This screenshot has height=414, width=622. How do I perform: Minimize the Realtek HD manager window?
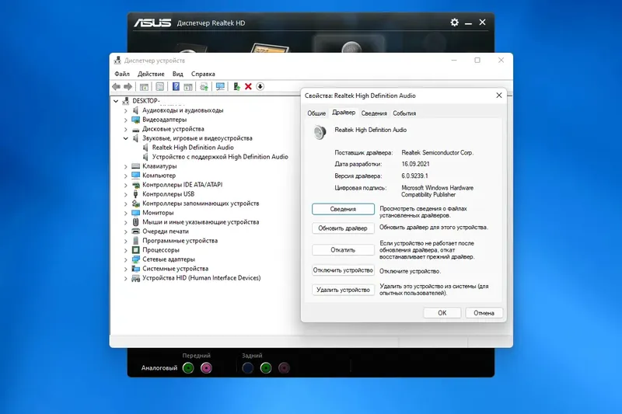469,23
